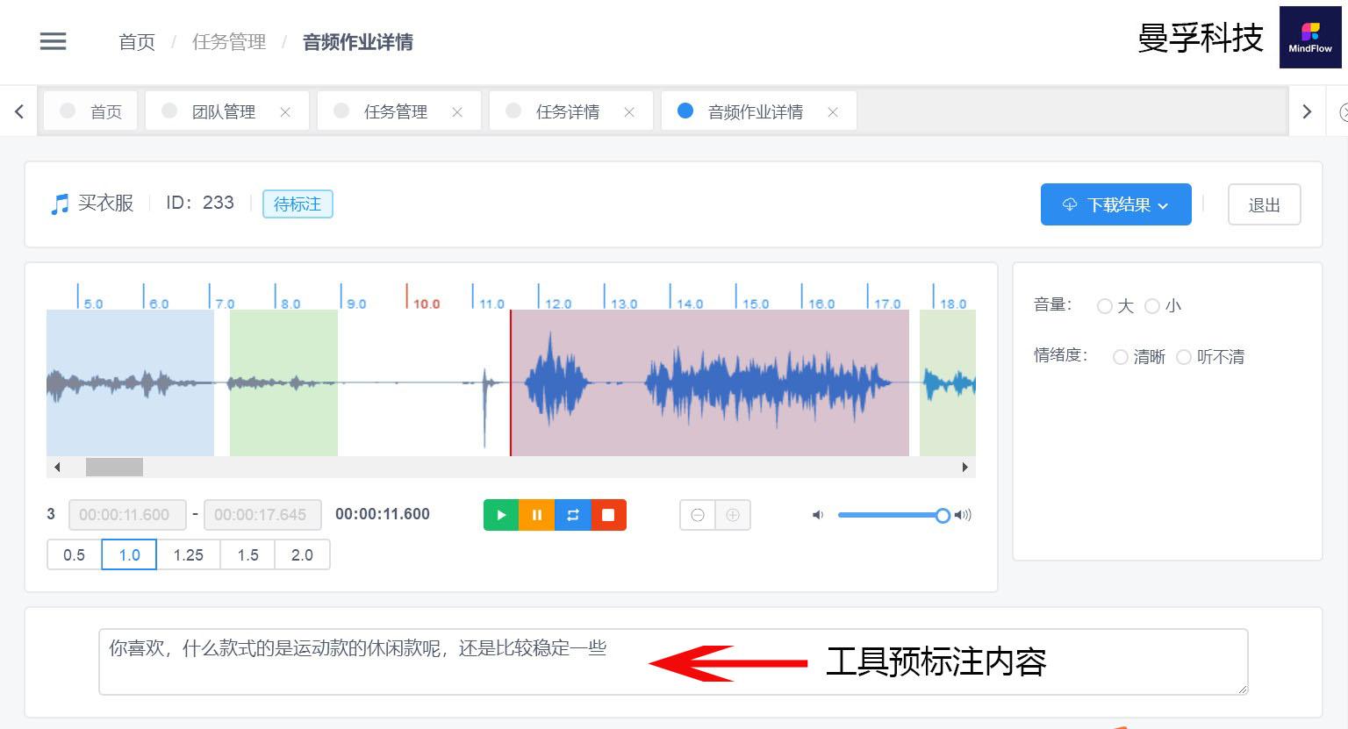Pause audio with the orange pause button
The image size is (1348, 729).
[x=537, y=515]
